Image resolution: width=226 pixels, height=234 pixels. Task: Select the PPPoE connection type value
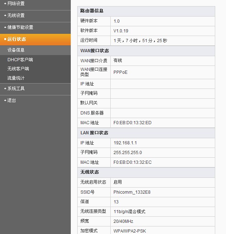click(x=120, y=72)
